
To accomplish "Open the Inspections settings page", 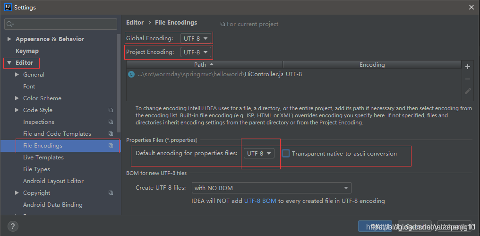I will (39, 122).
